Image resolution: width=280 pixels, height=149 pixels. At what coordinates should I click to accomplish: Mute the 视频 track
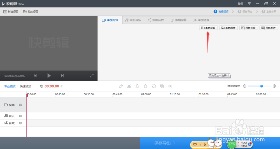20,105
